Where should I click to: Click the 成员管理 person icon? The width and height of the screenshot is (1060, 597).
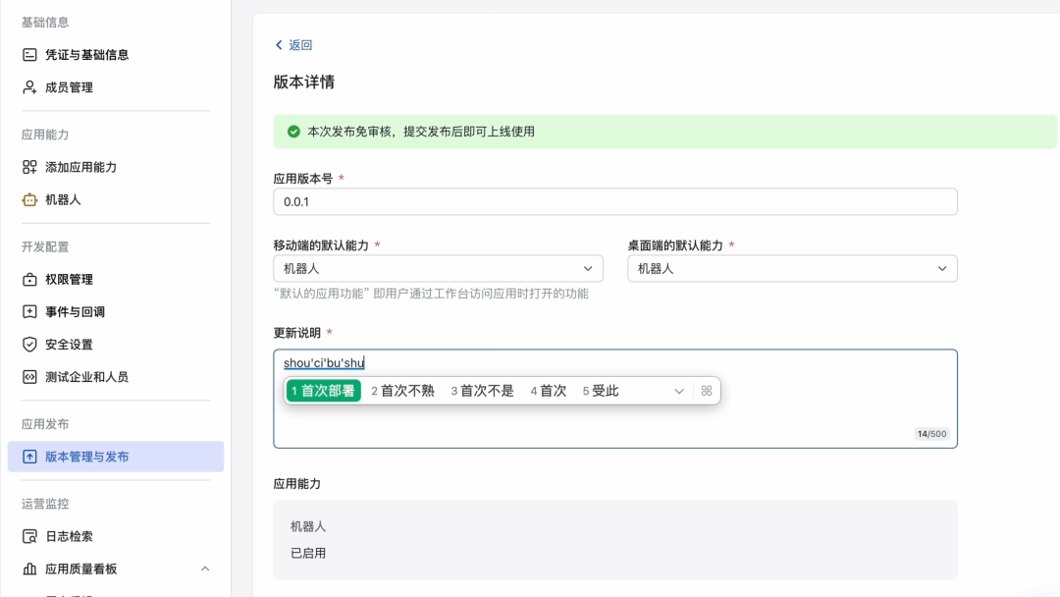[x=29, y=87]
